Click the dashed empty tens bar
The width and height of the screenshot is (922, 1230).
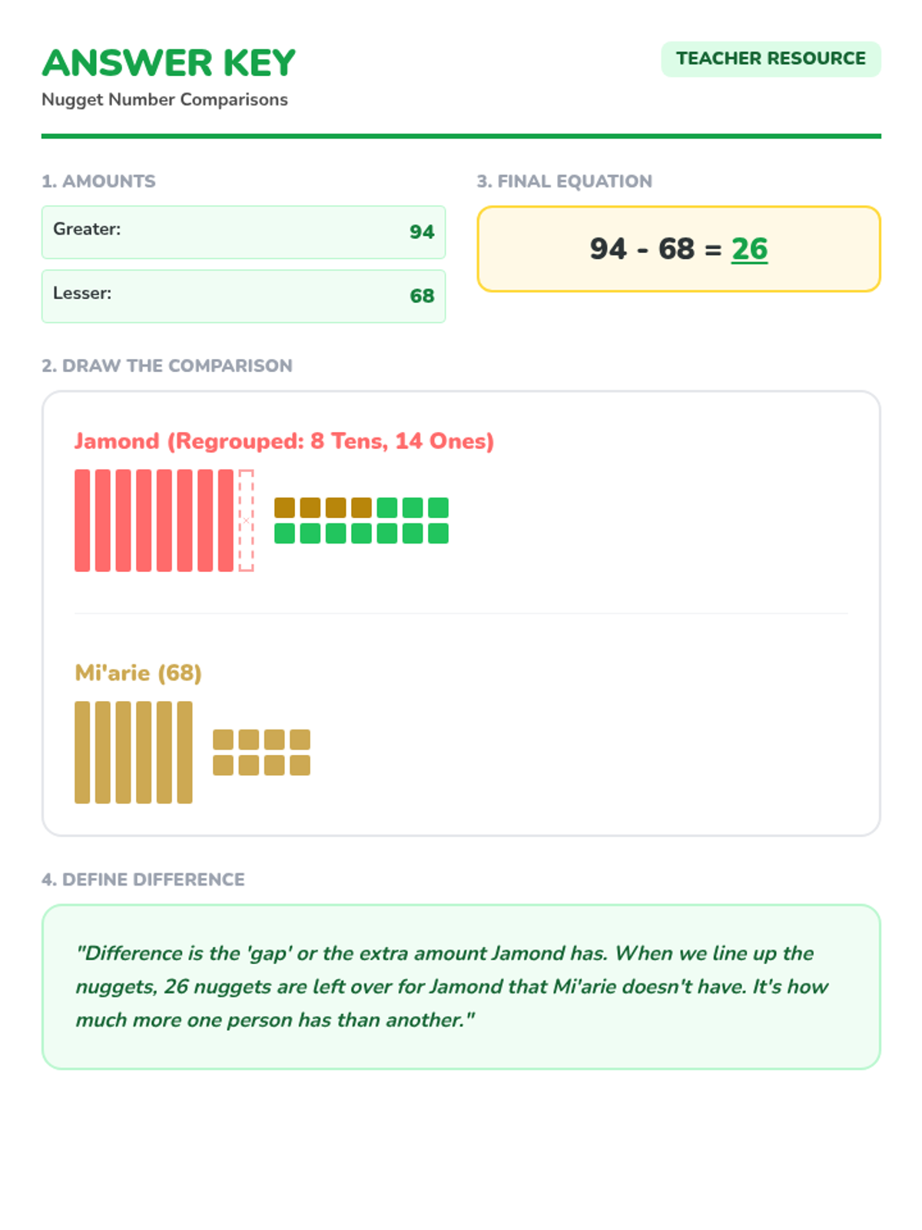click(246, 520)
